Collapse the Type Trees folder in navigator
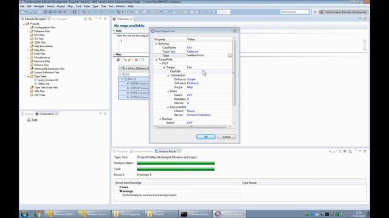 point(28,76)
